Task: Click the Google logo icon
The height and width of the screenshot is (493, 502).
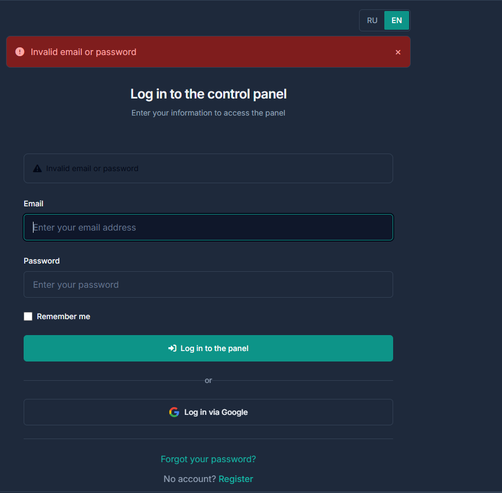Action: point(174,412)
